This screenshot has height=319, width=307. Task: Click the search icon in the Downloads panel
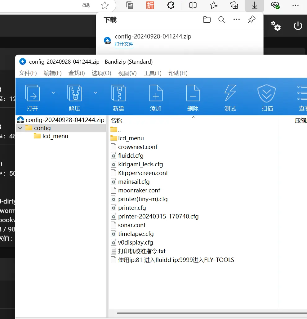(x=222, y=20)
